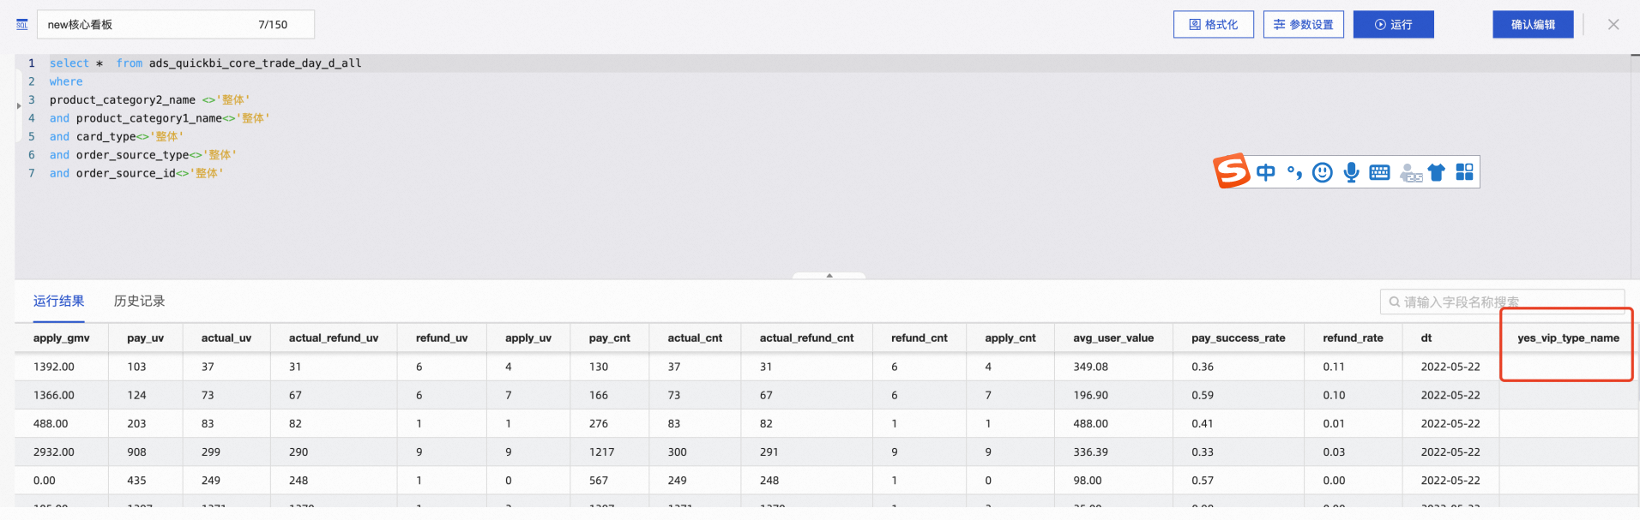The height and width of the screenshot is (520, 1640).
Task: Click the new核心看板 name input field
Action: click(146, 25)
